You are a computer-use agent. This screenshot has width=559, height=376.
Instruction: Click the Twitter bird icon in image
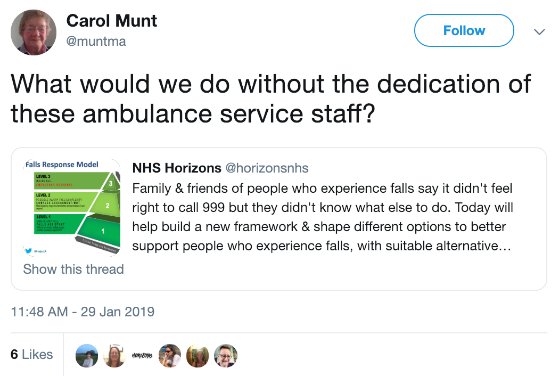(29, 251)
